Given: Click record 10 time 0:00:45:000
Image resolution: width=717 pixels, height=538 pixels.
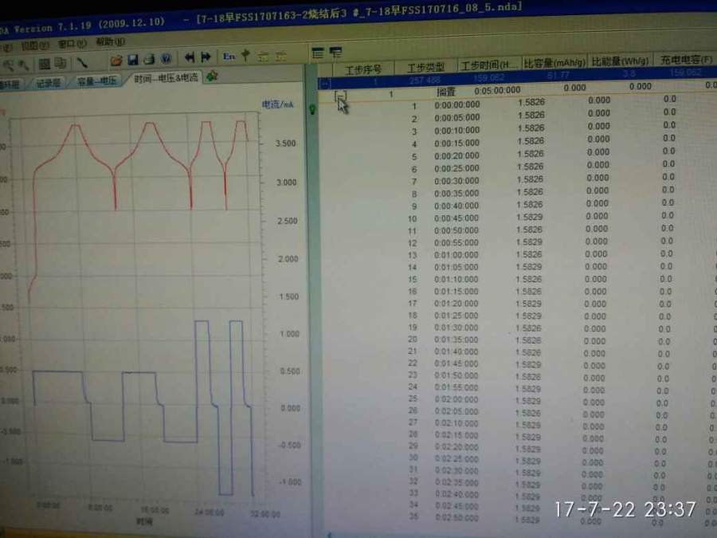Looking at the screenshot, I should click(456, 218).
